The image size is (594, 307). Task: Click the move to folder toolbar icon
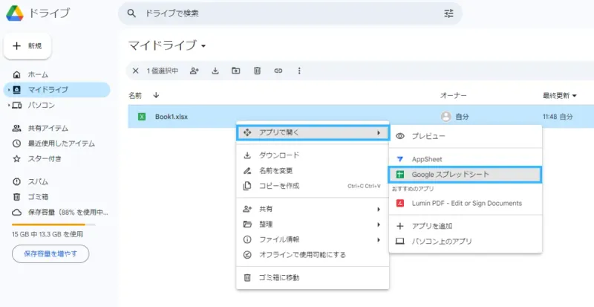pyautogui.click(x=236, y=71)
